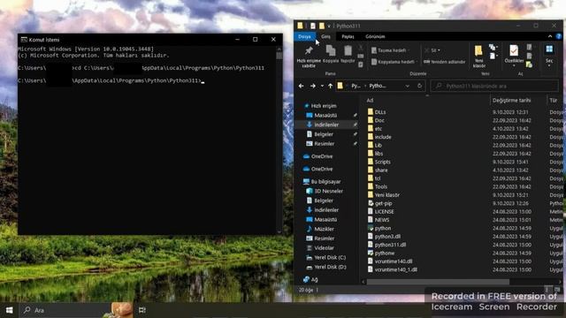566x318 pixels.
Task: Click the Task View taskbar icon
Action: 141,310
